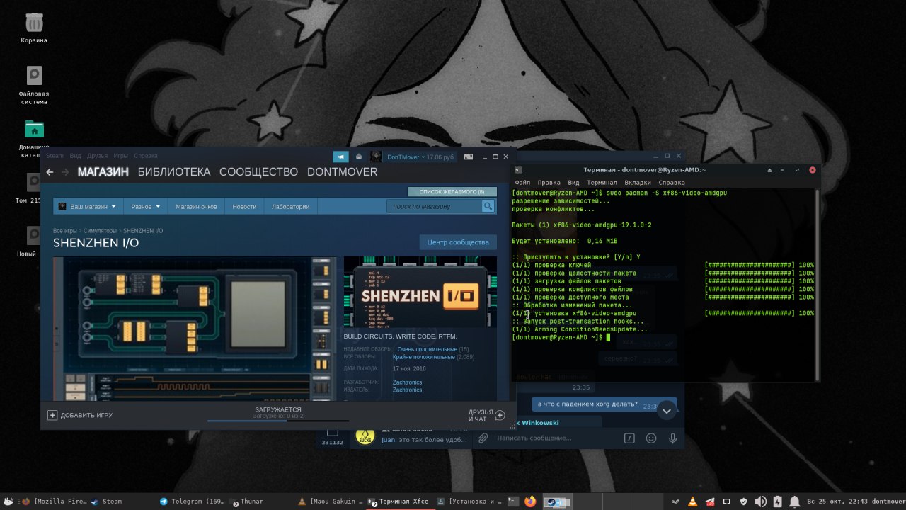906x510 pixels.
Task: Expand the Ваш магазин dropdown
Action: 88,207
